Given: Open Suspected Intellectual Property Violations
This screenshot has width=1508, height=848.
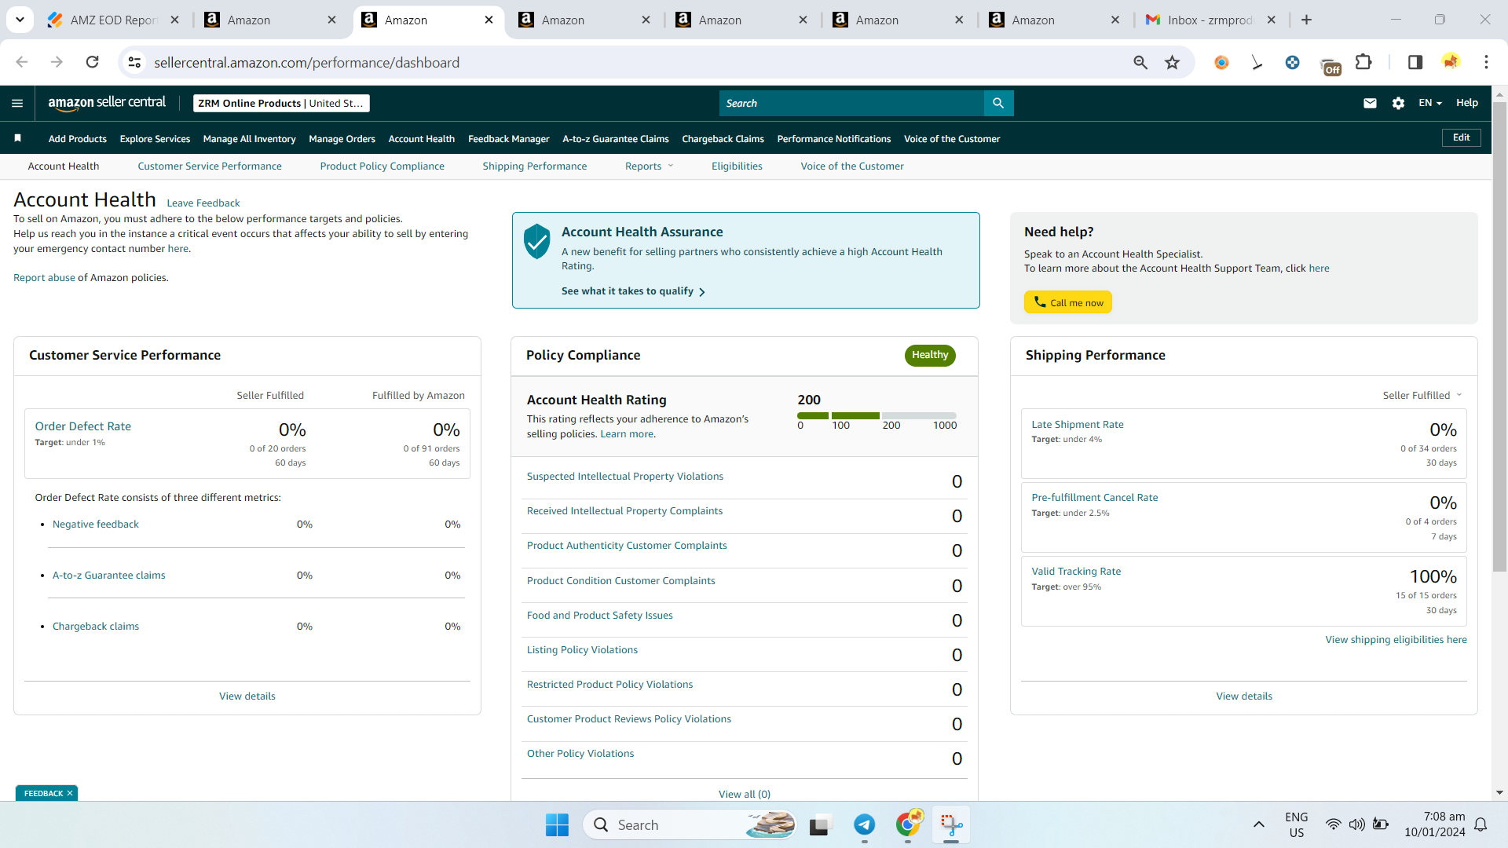Looking at the screenshot, I should pyautogui.click(x=624, y=476).
